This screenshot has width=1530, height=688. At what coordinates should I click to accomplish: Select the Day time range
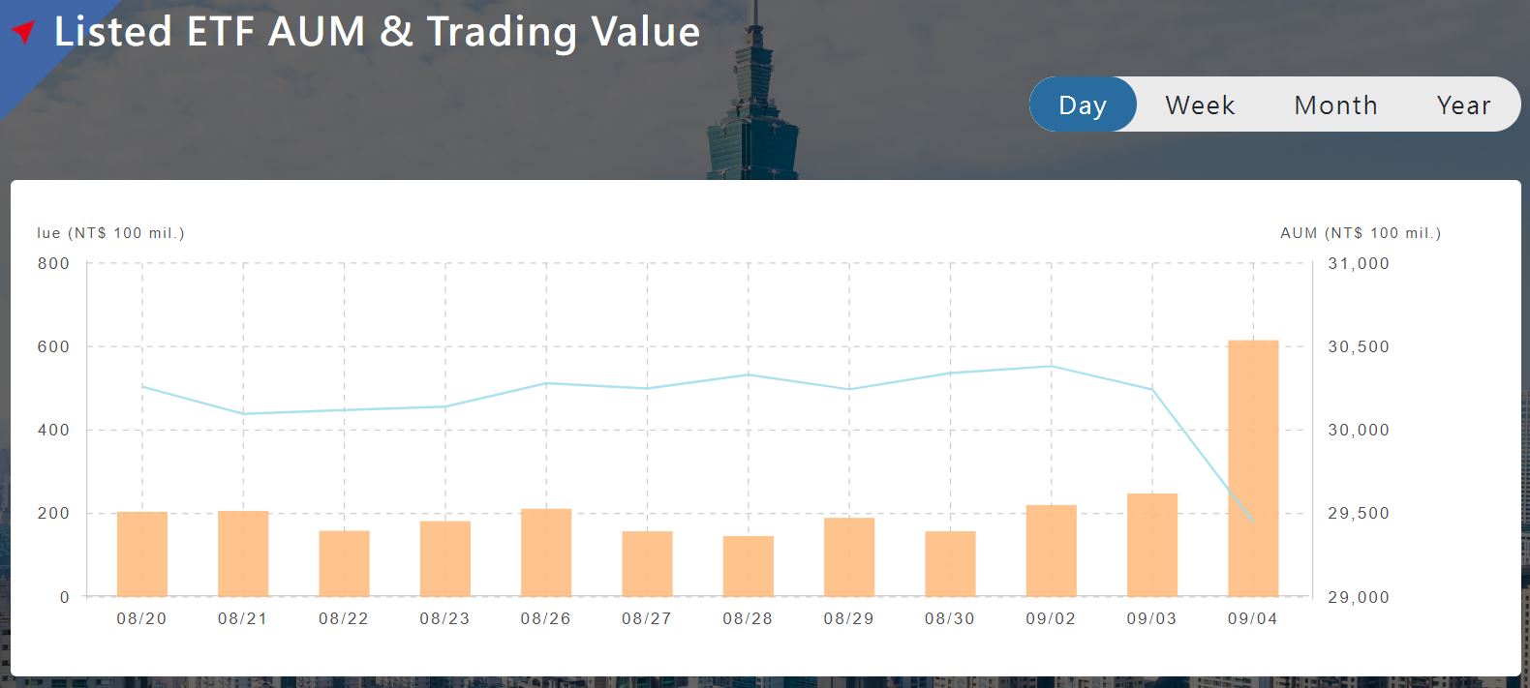tap(1082, 105)
